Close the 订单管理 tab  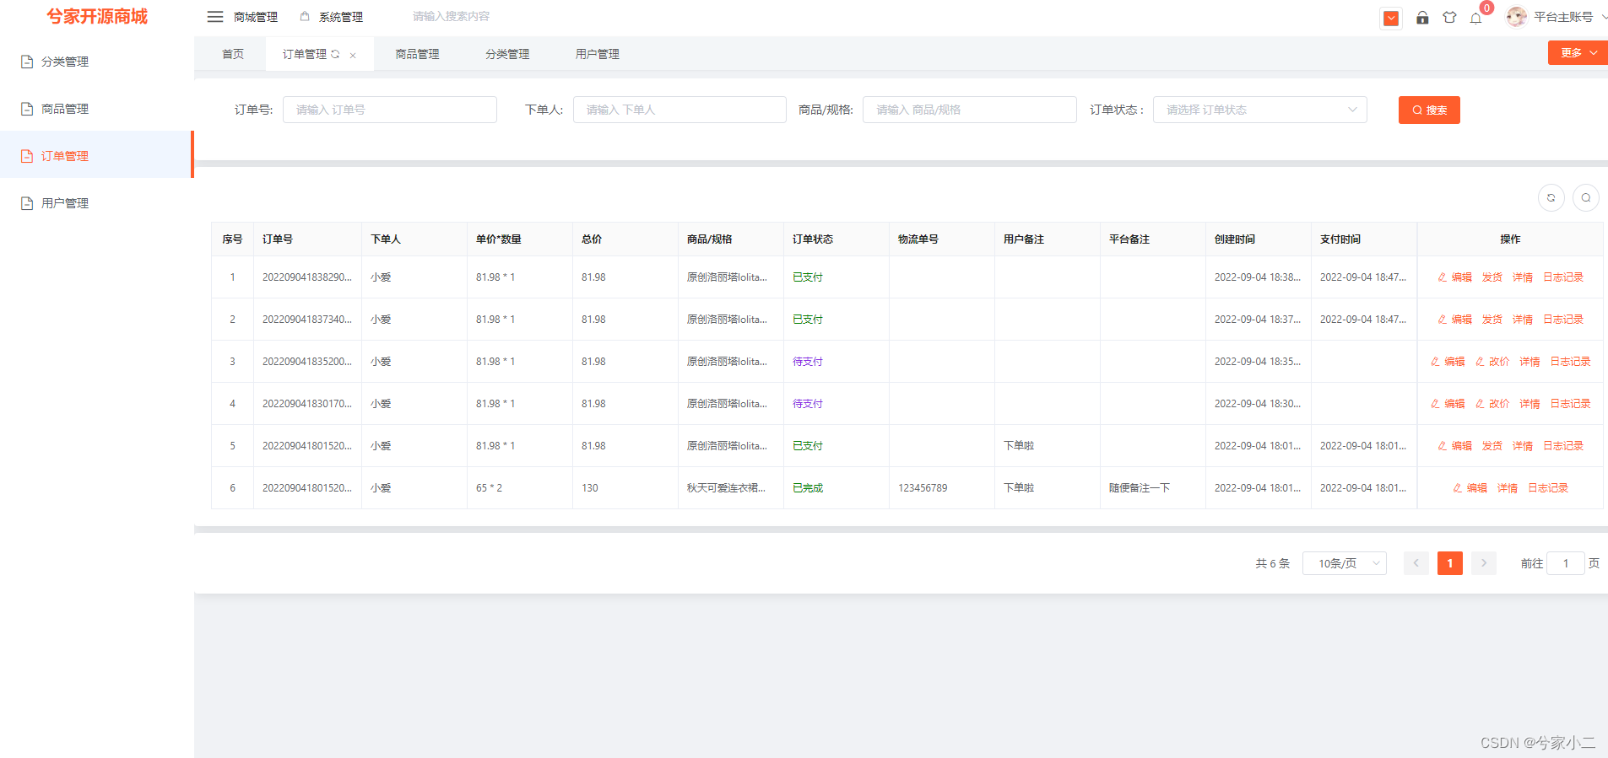(353, 56)
